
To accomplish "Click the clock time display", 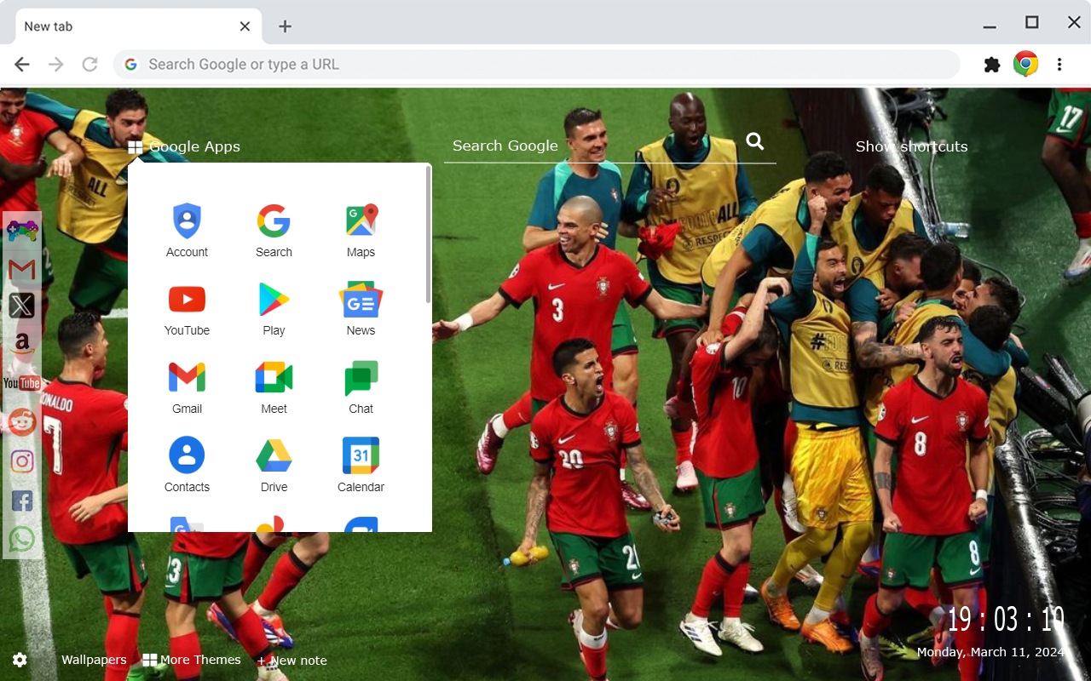I will click(1006, 619).
